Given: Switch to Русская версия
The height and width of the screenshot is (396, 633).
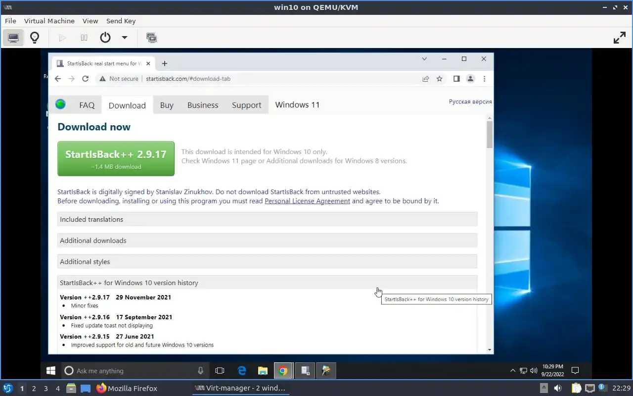Looking at the screenshot, I should click(470, 101).
